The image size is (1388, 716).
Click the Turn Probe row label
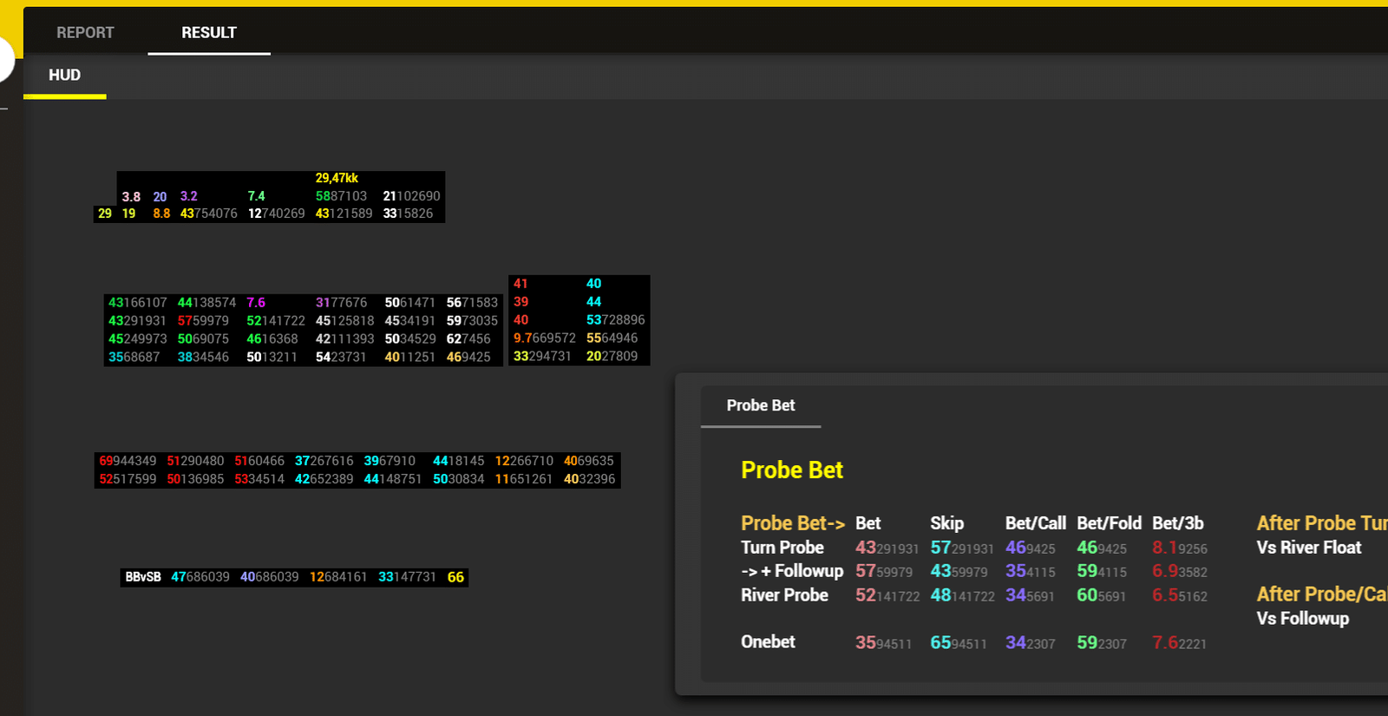click(x=782, y=548)
